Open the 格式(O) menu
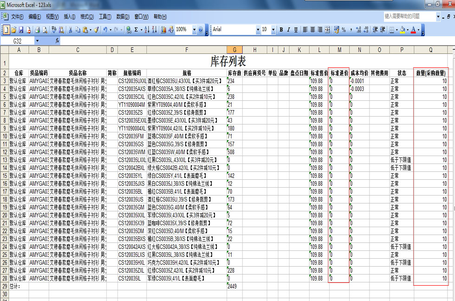455x301 pixels. [x=87, y=17]
